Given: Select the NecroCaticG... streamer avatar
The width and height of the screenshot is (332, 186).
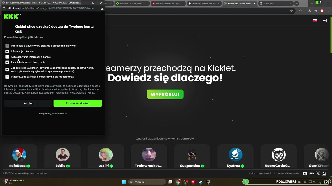Looking at the screenshot, I should pyautogui.click(x=279, y=155).
